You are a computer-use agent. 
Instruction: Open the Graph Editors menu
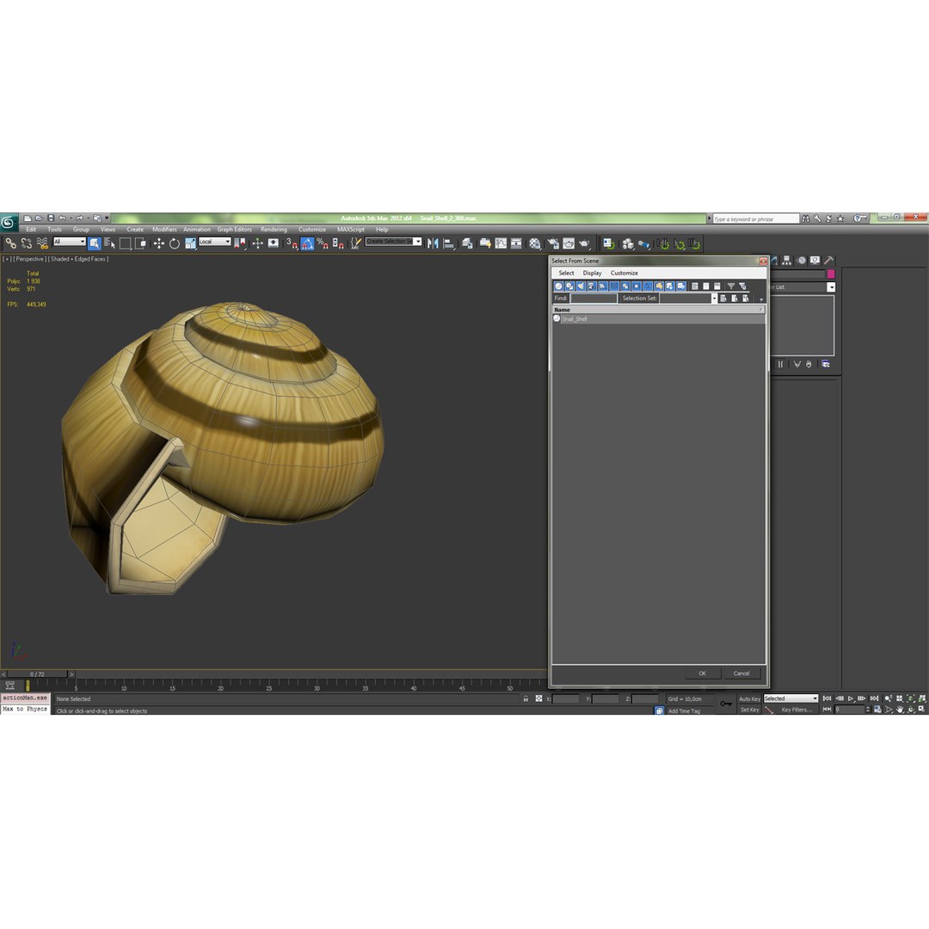coord(235,230)
